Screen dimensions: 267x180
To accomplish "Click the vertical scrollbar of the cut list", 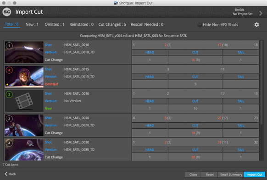I will point(261,82).
